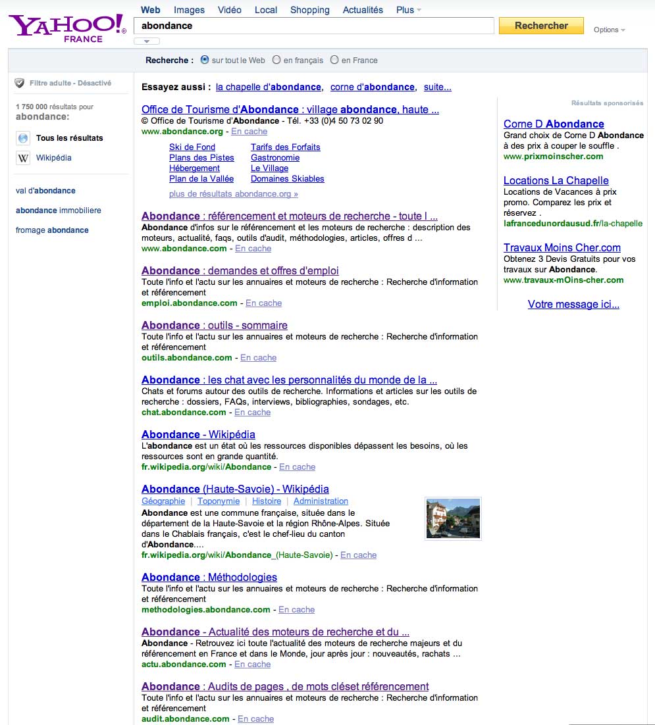Open 'Abondance : les chat avec' result
The height and width of the screenshot is (725, 655).
[289, 380]
